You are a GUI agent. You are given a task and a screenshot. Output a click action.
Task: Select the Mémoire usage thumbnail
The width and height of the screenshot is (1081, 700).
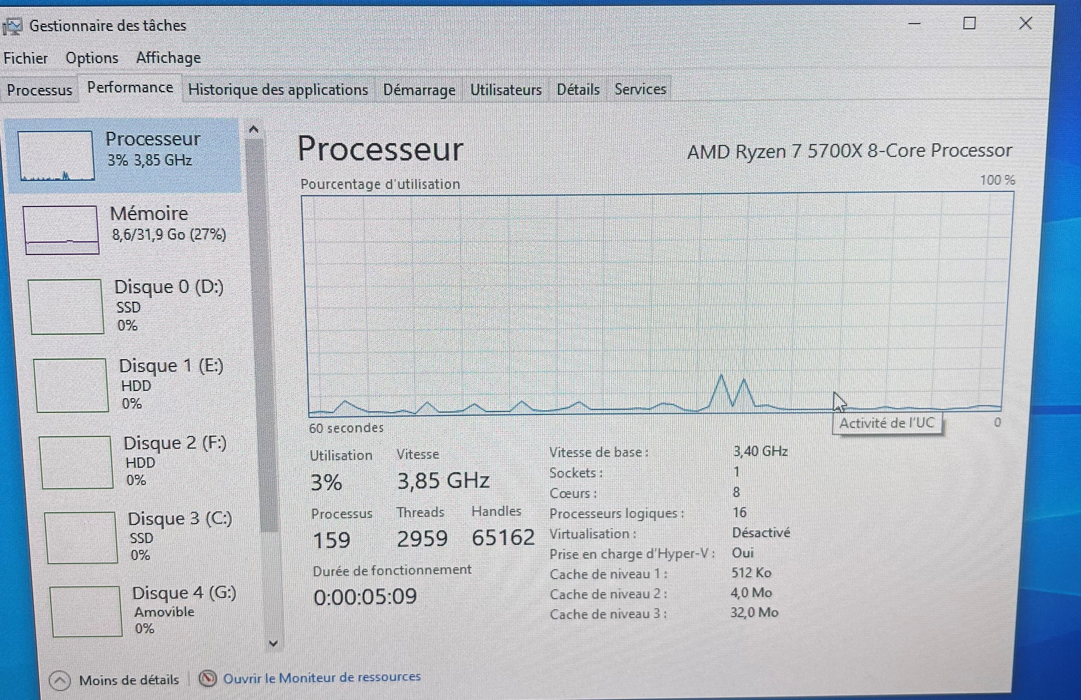click(x=61, y=230)
